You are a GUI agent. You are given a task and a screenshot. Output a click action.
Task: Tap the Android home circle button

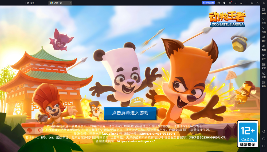click(x=264, y=139)
